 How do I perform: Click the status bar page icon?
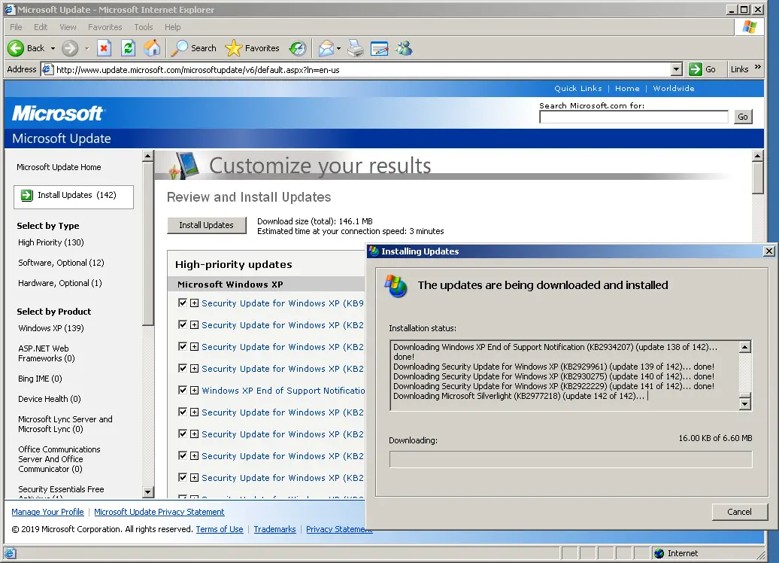pyautogui.click(x=10, y=553)
